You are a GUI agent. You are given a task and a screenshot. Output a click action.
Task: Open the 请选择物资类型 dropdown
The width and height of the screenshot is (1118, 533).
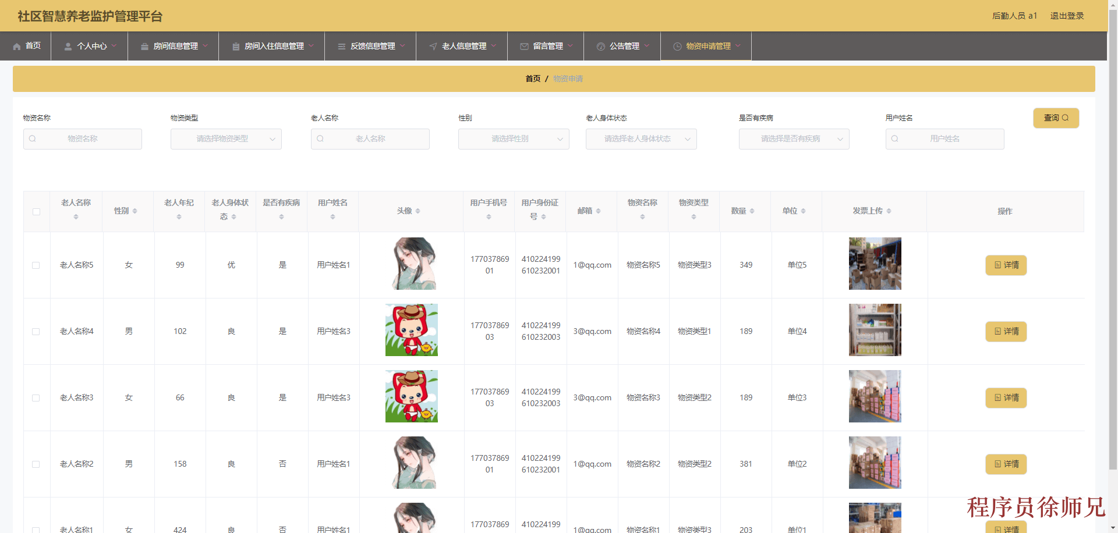coord(226,138)
